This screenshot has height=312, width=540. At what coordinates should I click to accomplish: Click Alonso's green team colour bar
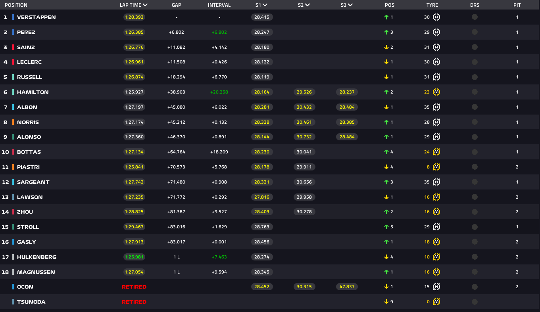(13, 137)
